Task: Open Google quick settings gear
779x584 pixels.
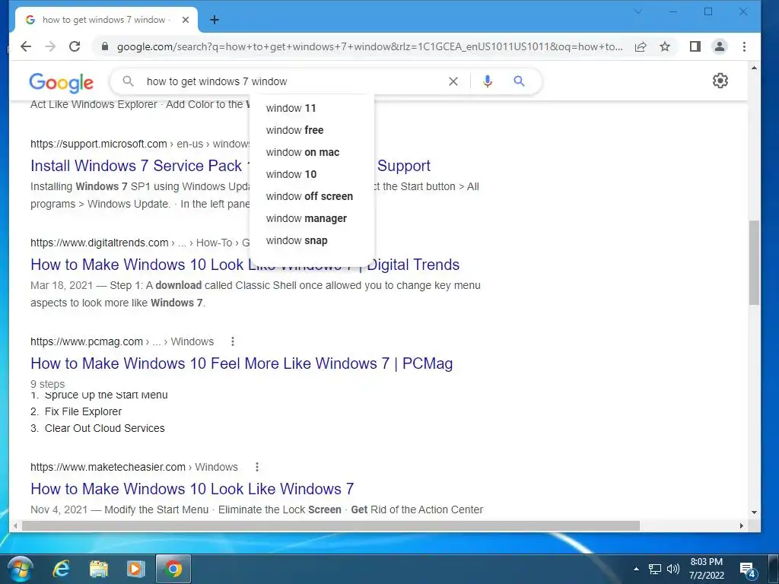Action: coord(720,81)
